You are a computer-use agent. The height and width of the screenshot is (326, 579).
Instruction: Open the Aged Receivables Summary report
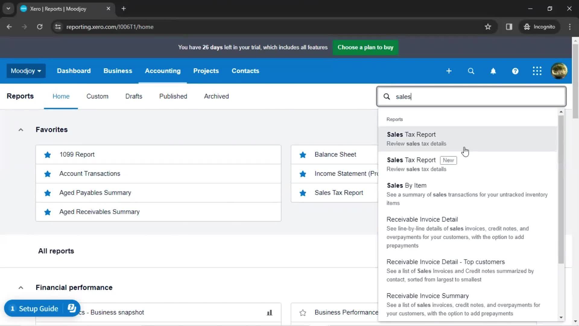tap(158, 212)
